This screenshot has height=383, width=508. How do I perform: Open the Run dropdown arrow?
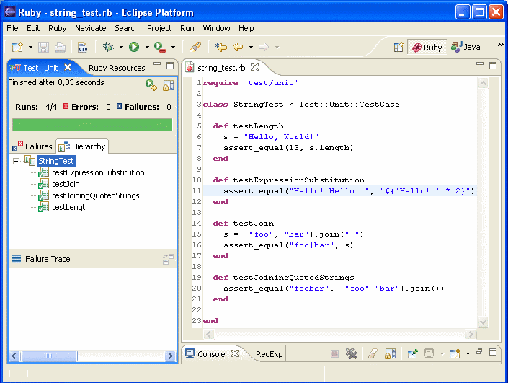(147, 48)
